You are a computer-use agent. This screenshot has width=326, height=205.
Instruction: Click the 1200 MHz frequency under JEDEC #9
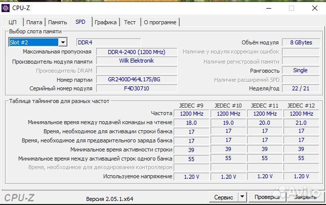[x=191, y=114]
